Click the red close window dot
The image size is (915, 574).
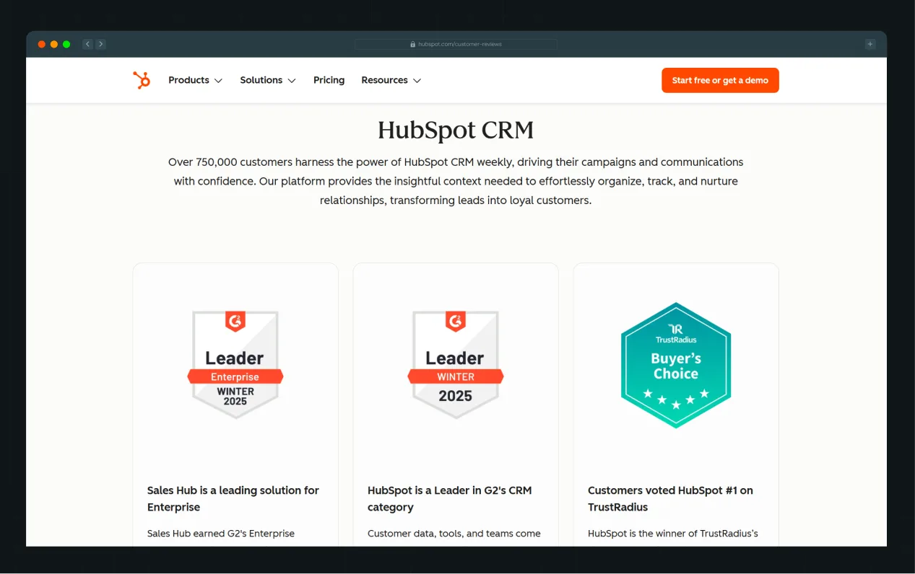click(x=42, y=44)
